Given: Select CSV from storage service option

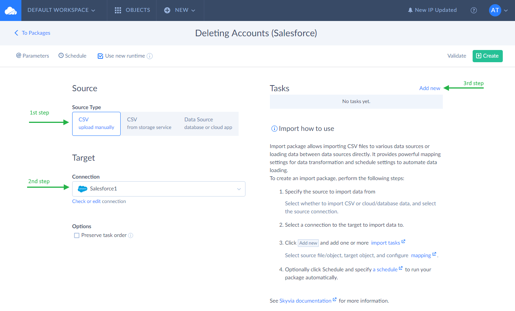Looking at the screenshot, I should (x=149, y=123).
